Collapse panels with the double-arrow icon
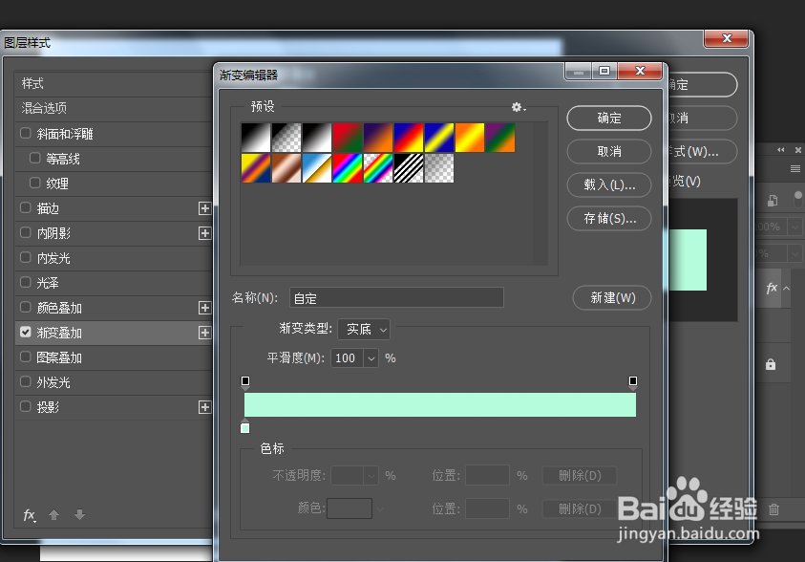Viewport: 805px width, 562px height. (x=780, y=148)
